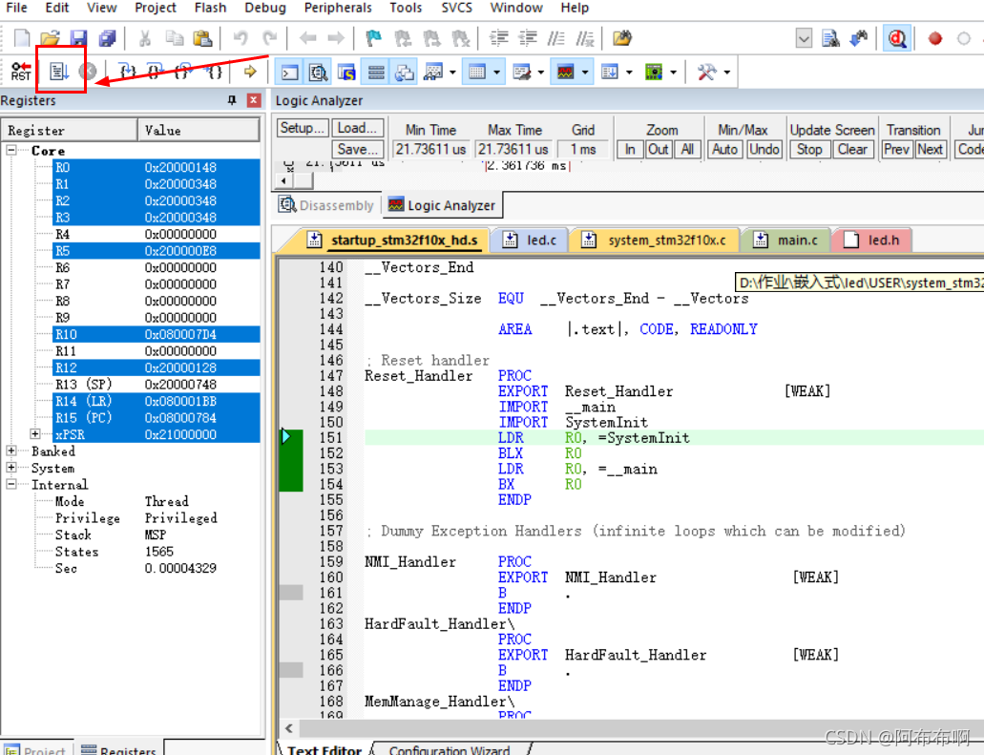Paste from the clipboard

[202, 38]
